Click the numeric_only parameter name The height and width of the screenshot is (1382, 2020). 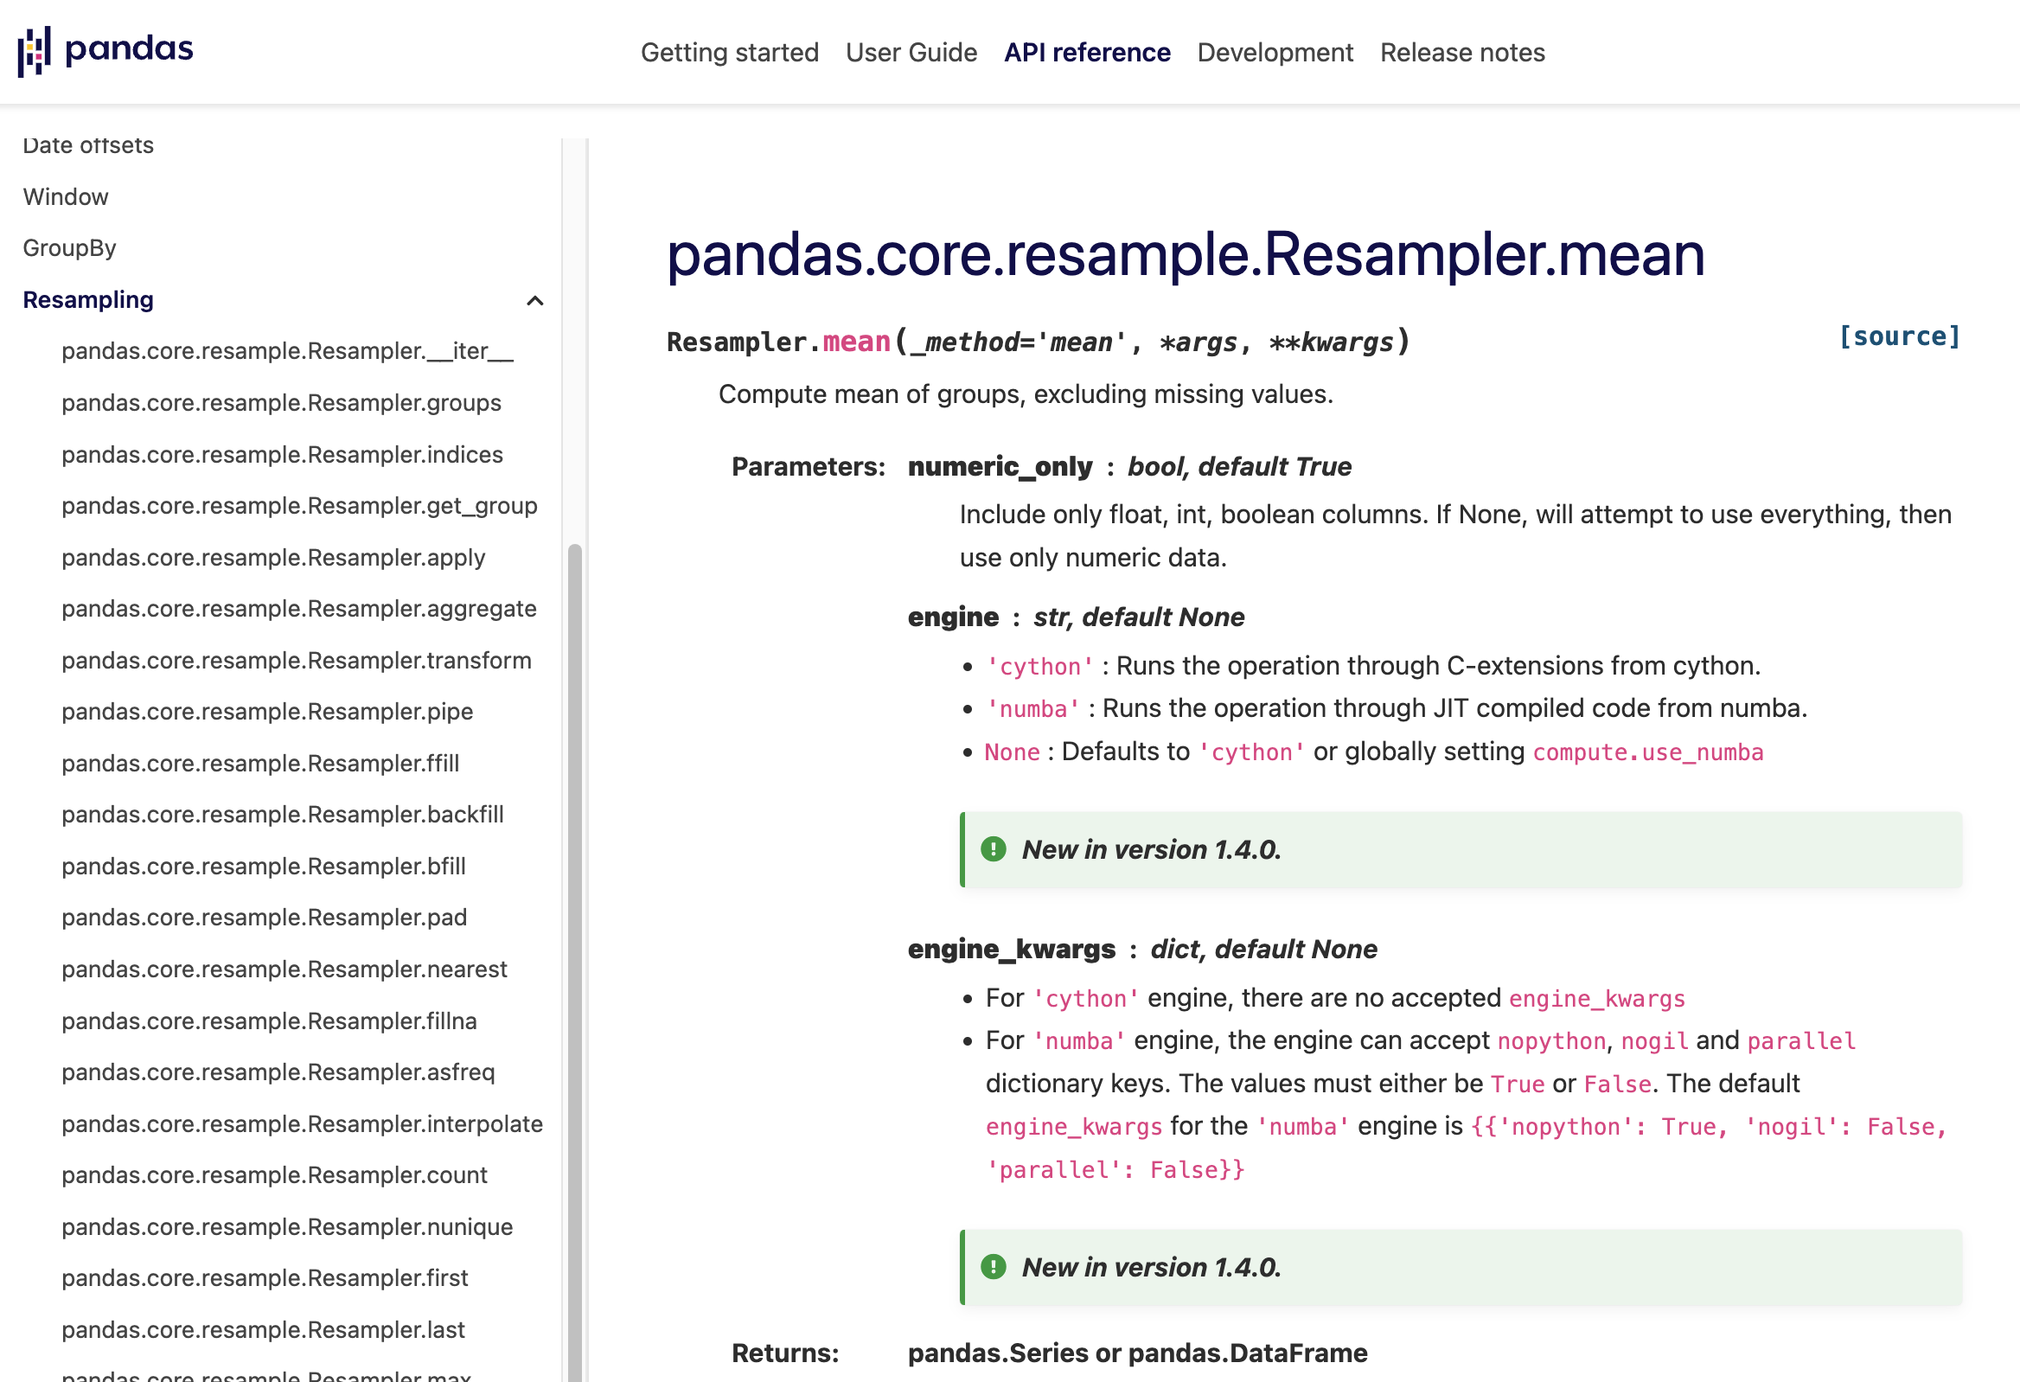1000,467
